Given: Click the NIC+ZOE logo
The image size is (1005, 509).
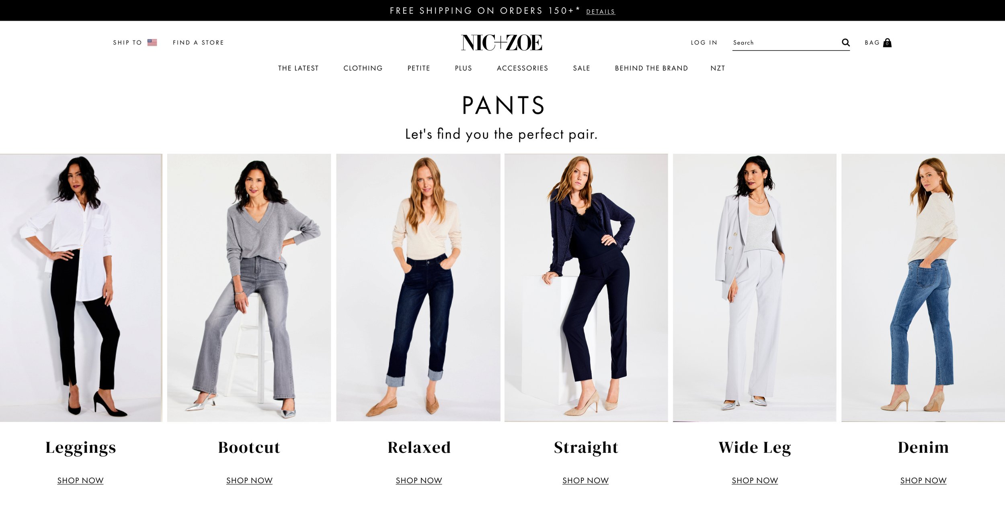Looking at the screenshot, I should [502, 43].
